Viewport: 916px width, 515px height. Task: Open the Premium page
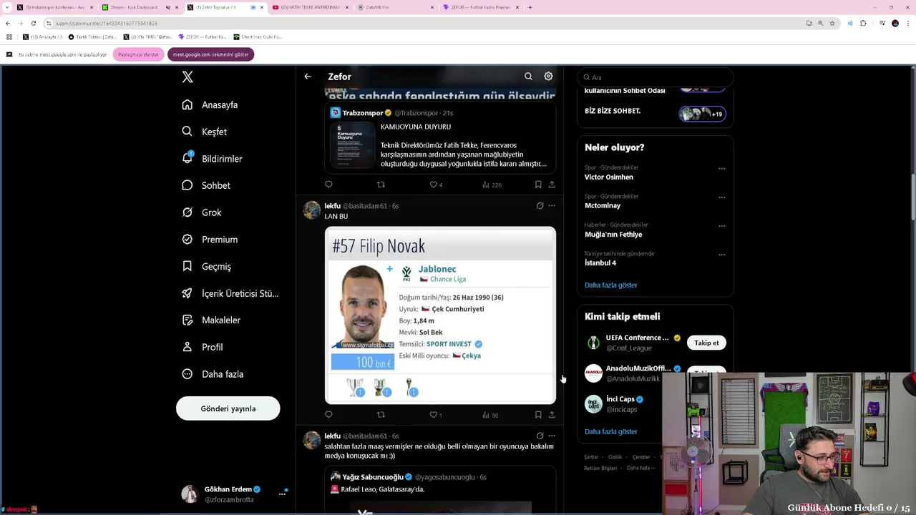(x=210, y=240)
